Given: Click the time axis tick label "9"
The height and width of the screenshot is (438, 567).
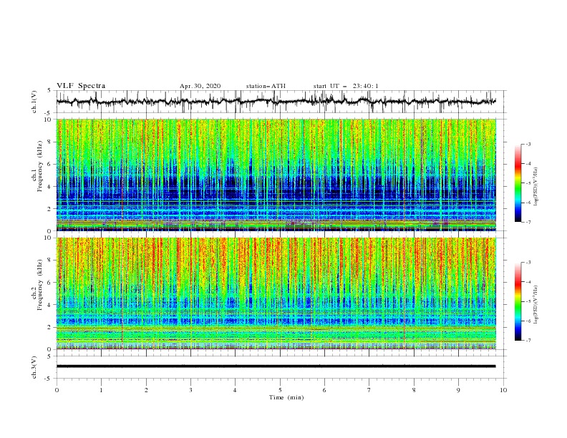Looking at the screenshot, I should click(458, 390).
